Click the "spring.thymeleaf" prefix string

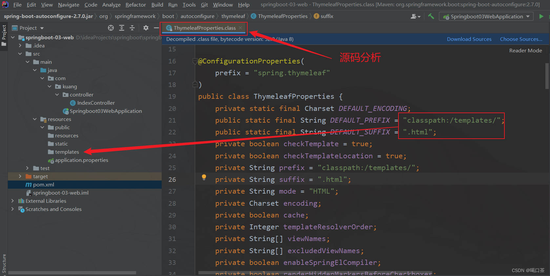coord(292,73)
